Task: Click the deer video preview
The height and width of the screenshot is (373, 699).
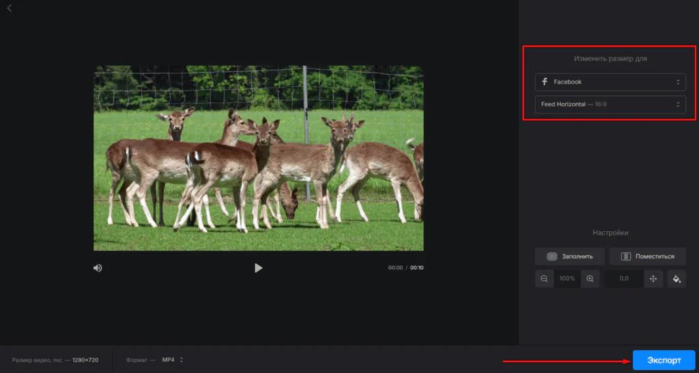Action: point(258,158)
